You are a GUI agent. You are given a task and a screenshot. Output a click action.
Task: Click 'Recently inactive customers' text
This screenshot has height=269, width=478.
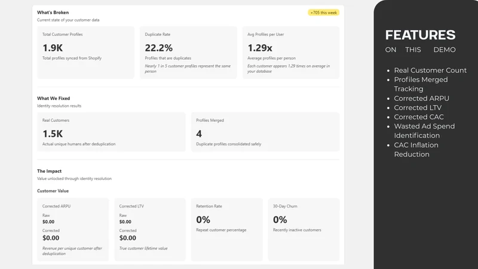click(x=297, y=230)
